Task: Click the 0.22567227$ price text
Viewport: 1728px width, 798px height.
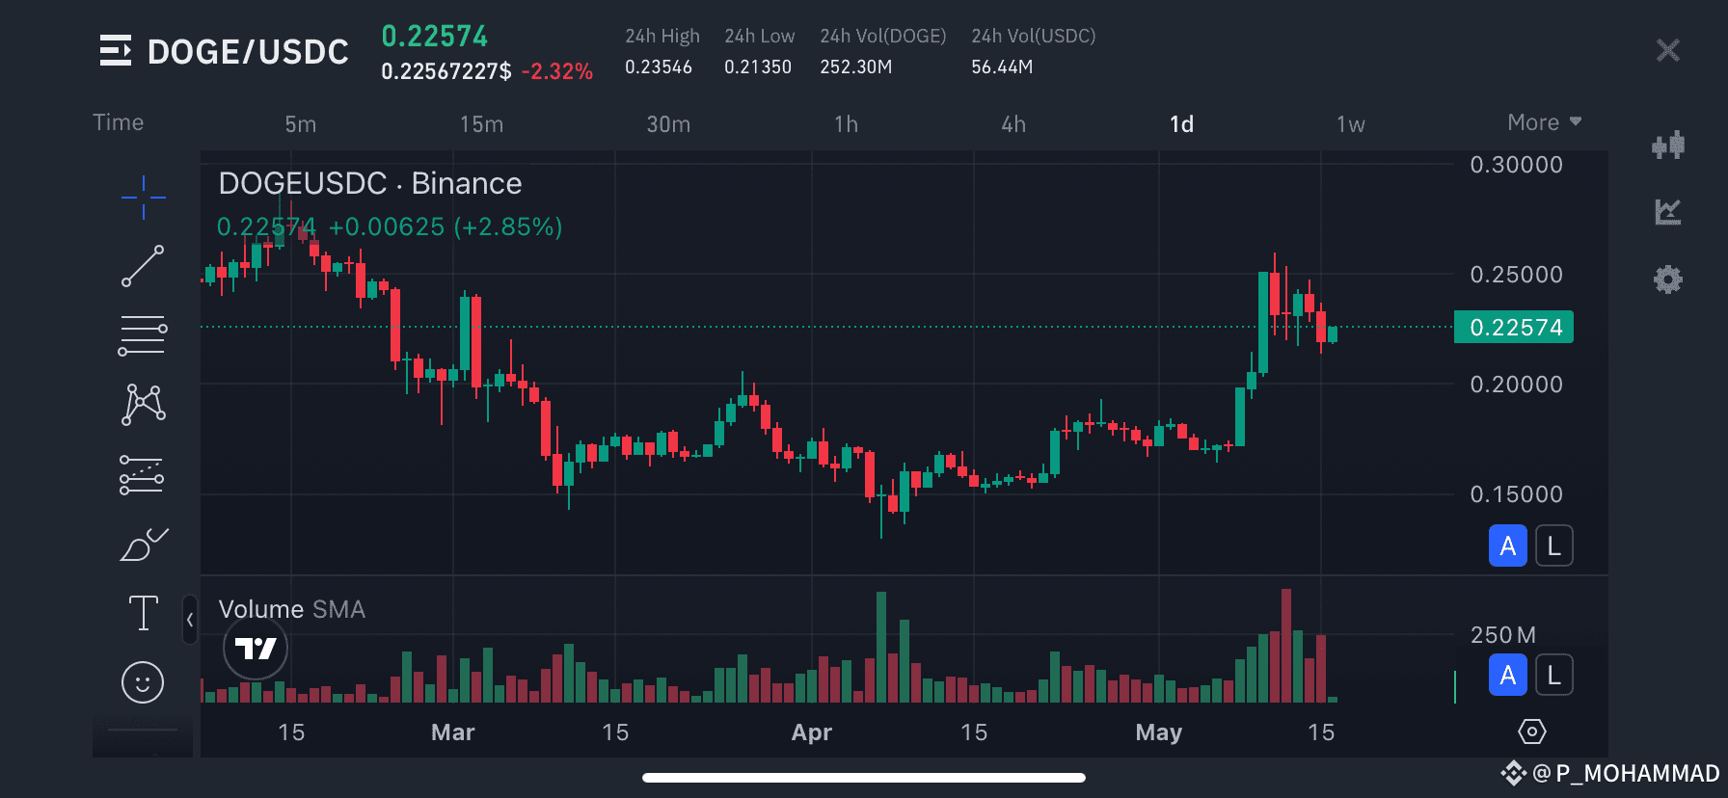Action: pos(446,71)
